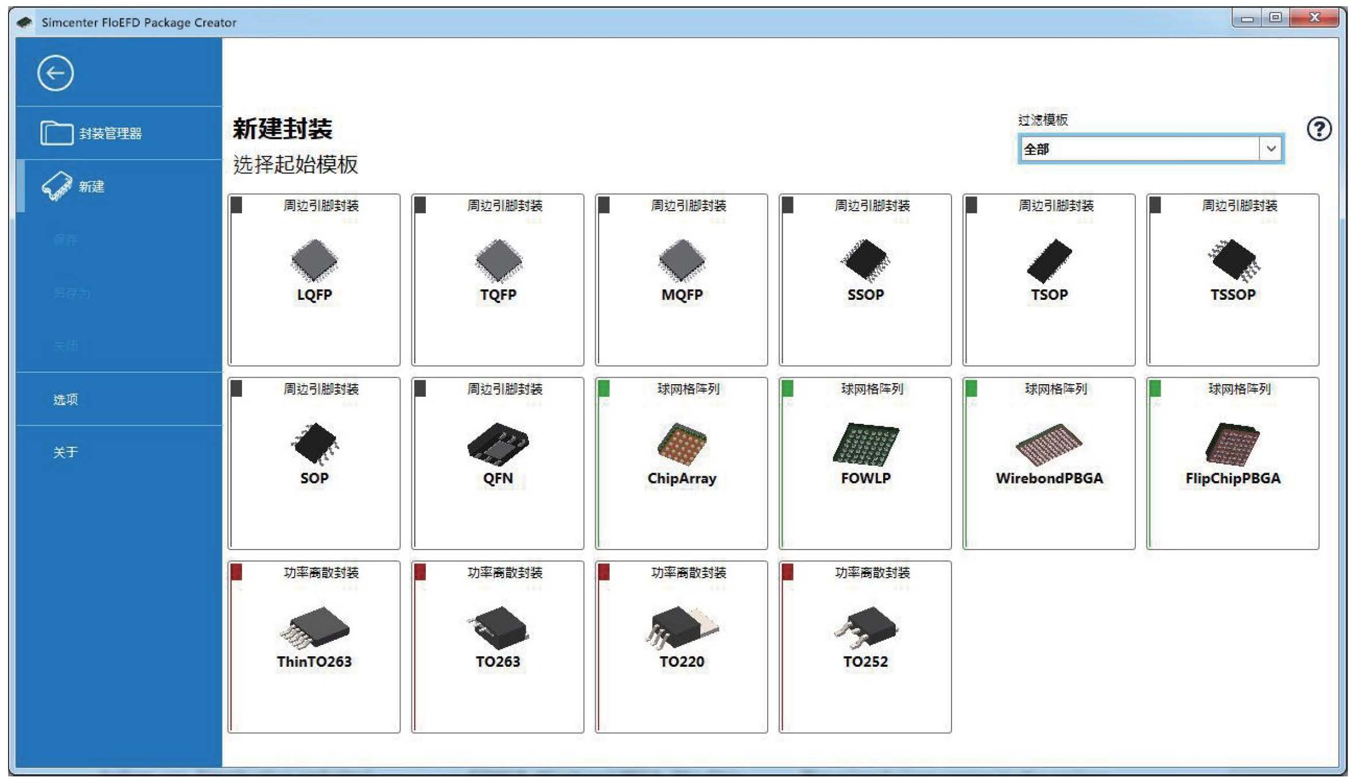
Task: Click the 球网格阵列 header on the FOWLP card
Action: (872, 389)
